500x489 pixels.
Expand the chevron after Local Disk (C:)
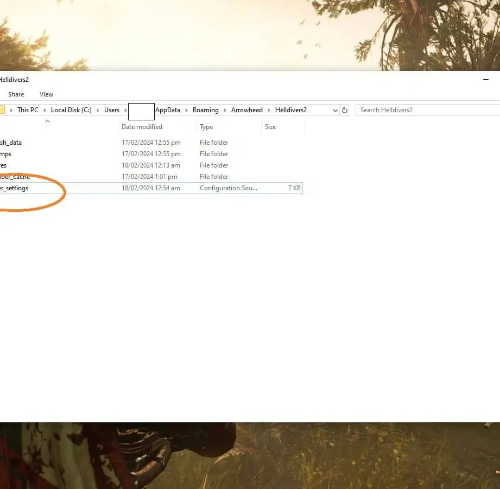click(x=98, y=110)
